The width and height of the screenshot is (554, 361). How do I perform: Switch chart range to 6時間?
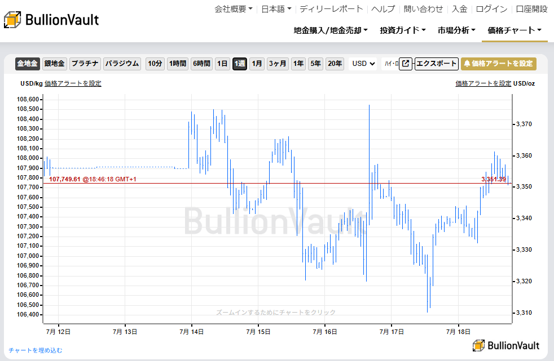201,64
